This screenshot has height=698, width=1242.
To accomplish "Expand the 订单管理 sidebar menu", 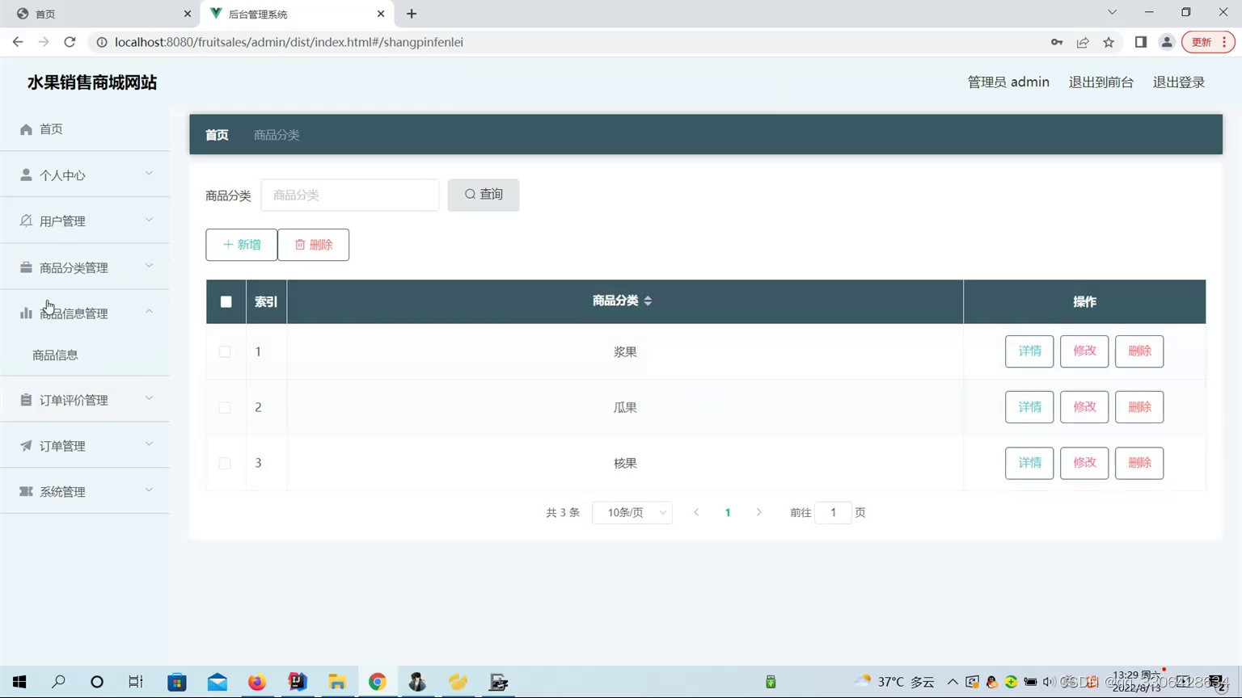I will click(85, 445).
